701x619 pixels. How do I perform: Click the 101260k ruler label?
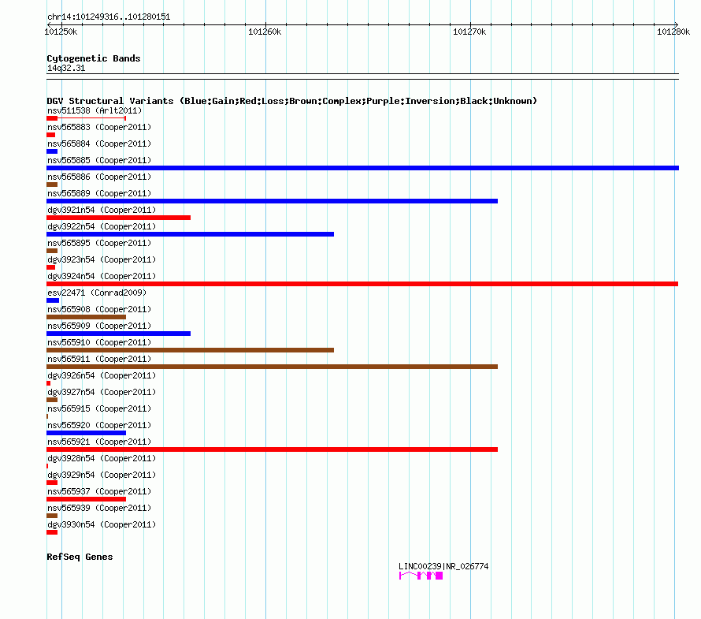pos(265,32)
